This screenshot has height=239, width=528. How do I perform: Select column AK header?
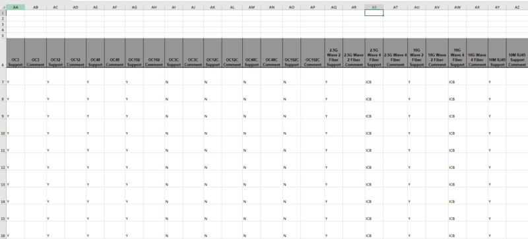(213, 7)
